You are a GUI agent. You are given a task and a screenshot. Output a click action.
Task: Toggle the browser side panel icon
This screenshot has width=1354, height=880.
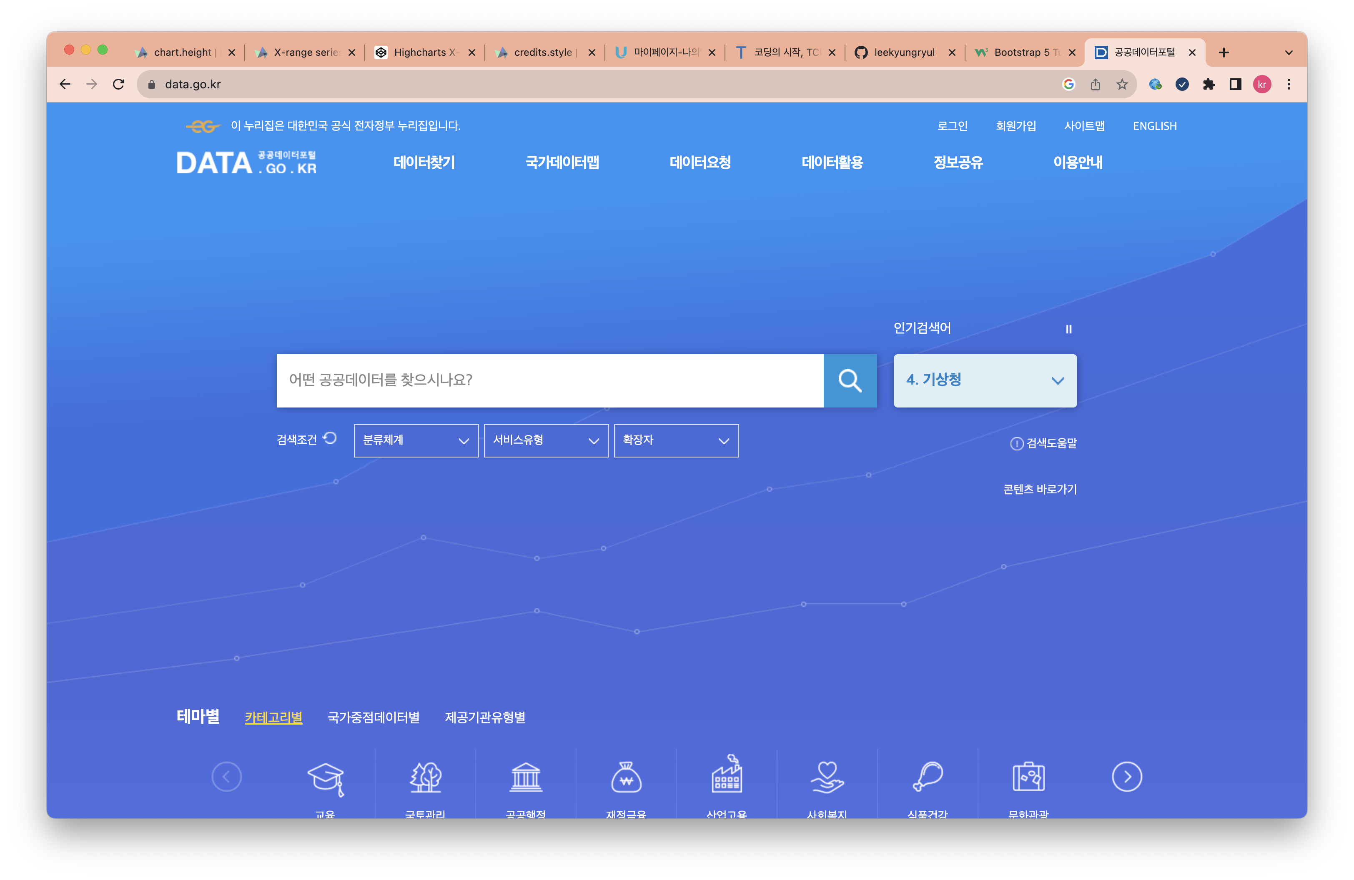click(x=1235, y=85)
